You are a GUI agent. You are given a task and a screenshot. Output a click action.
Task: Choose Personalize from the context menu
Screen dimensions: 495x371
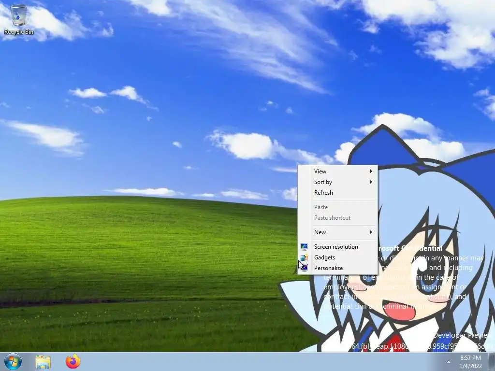pyautogui.click(x=337, y=268)
